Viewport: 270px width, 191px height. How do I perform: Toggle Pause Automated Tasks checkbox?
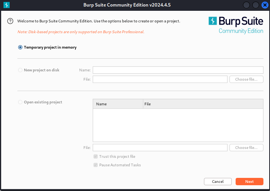(95, 165)
